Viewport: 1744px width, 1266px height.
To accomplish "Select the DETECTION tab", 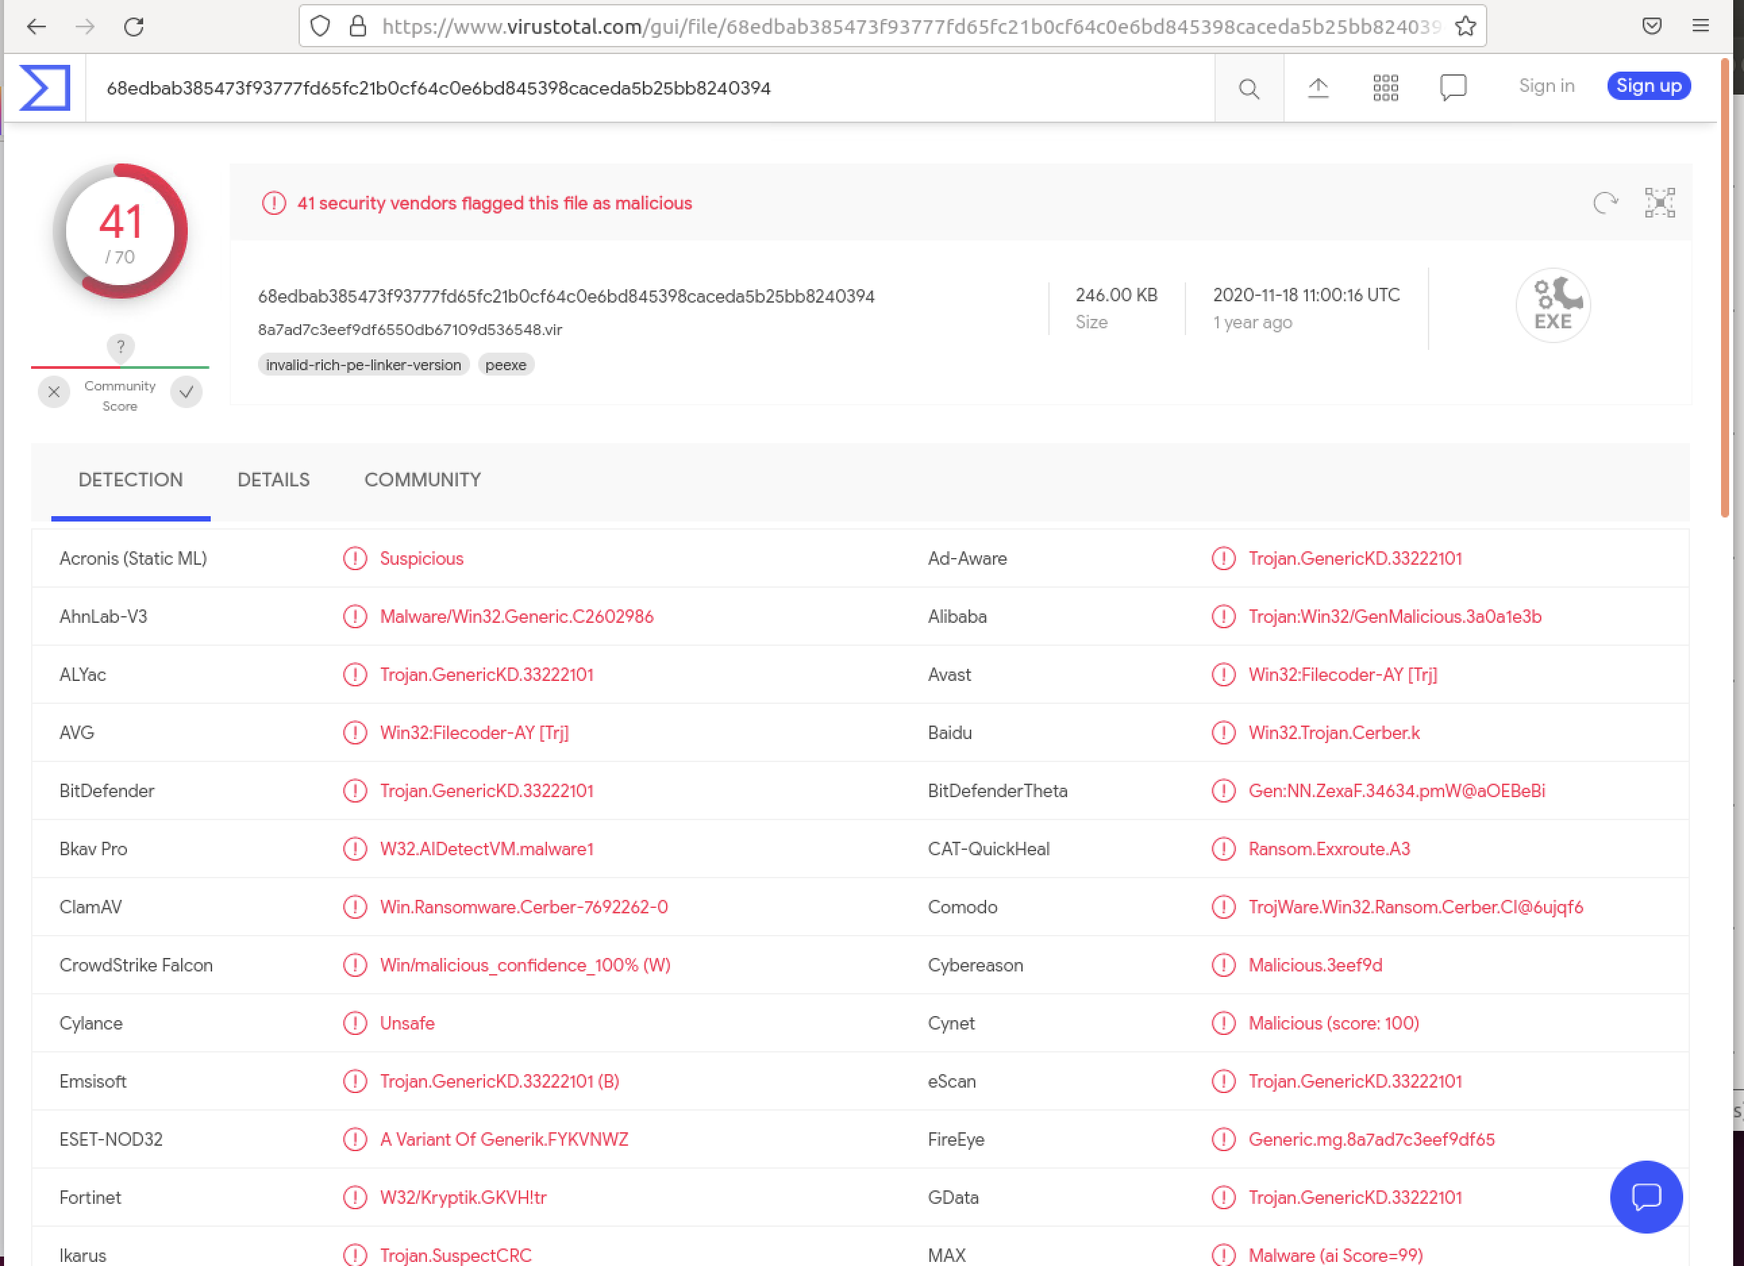I will click(x=130, y=480).
